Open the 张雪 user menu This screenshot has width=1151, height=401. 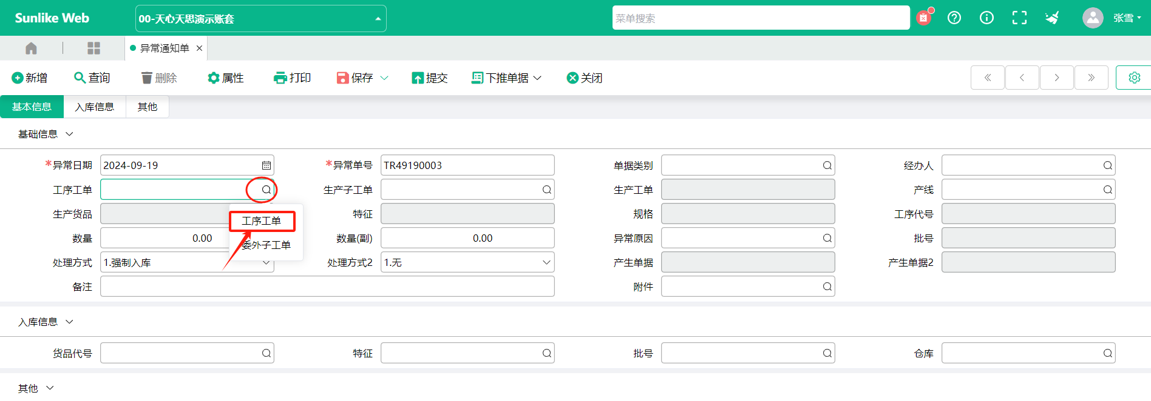tap(1127, 18)
